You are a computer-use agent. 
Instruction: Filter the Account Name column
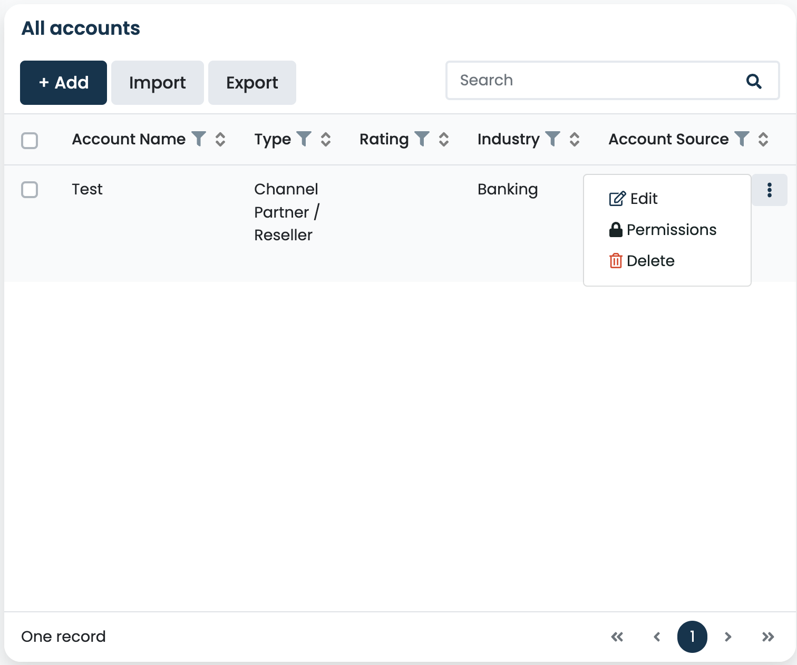click(x=199, y=139)
